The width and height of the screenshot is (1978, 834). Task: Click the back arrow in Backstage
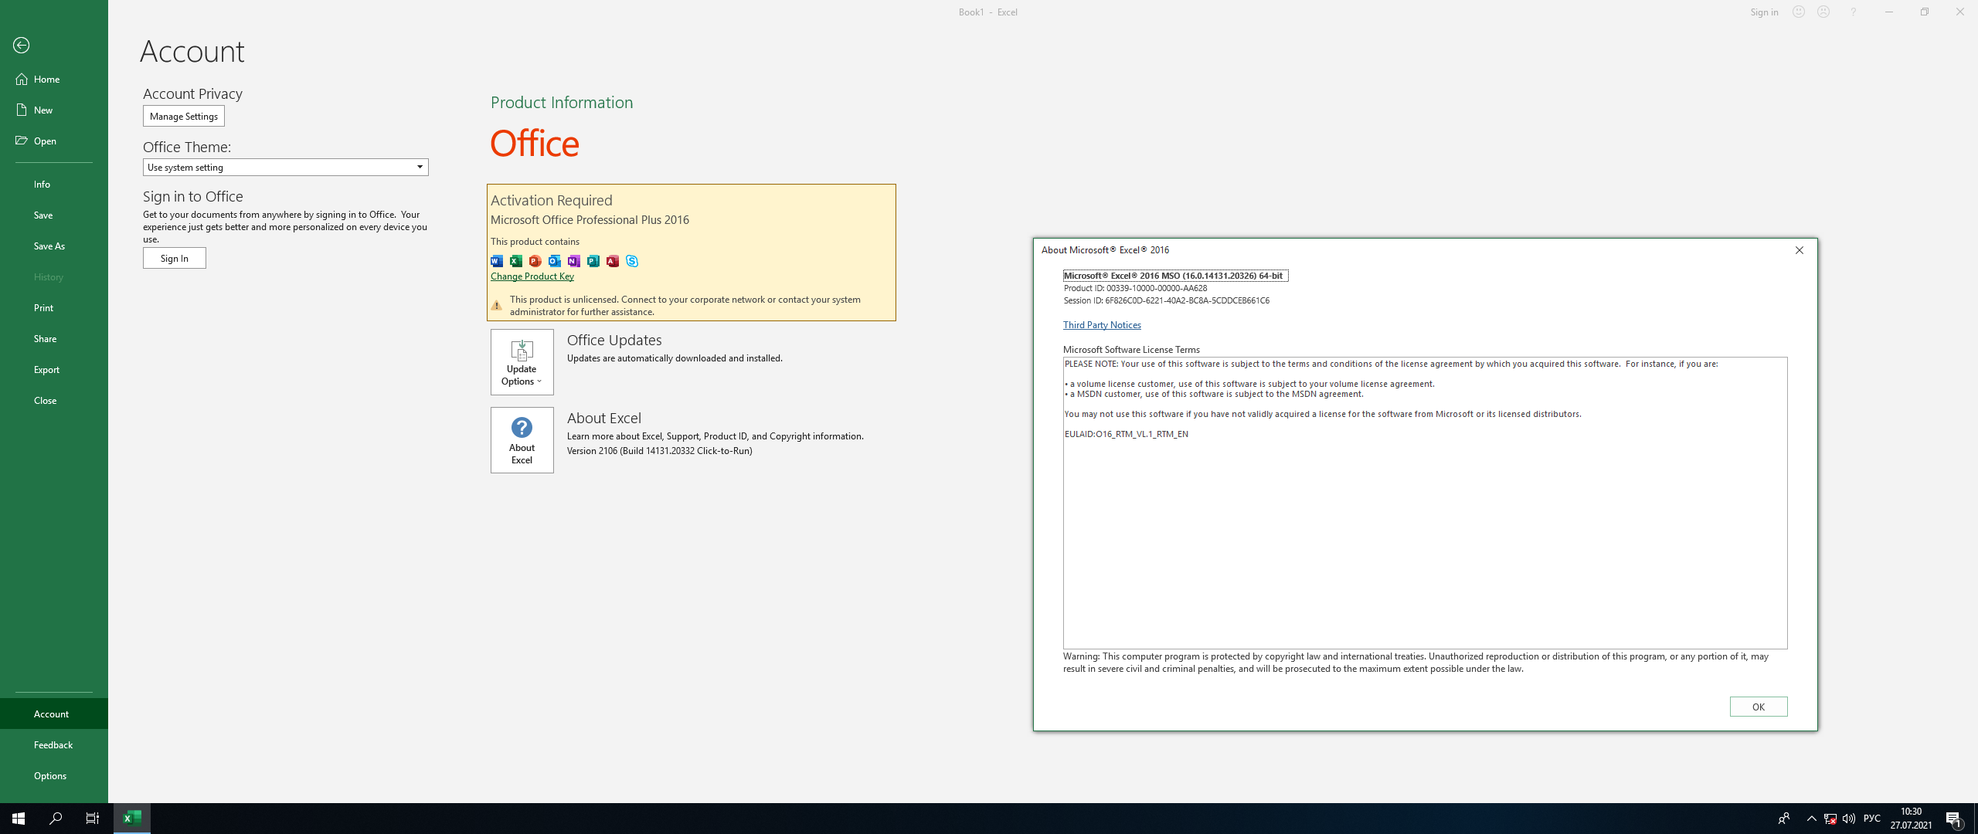pos(22,46)
